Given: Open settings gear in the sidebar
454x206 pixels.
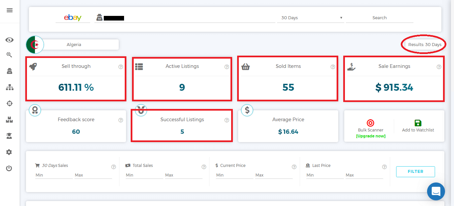Looking at the screenshot, I should 9,152.
